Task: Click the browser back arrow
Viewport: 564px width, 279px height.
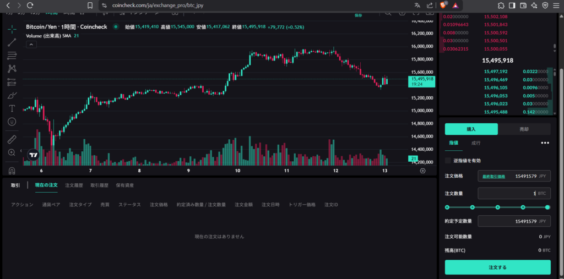Action: pyautogui.click(x=8, y=6)
